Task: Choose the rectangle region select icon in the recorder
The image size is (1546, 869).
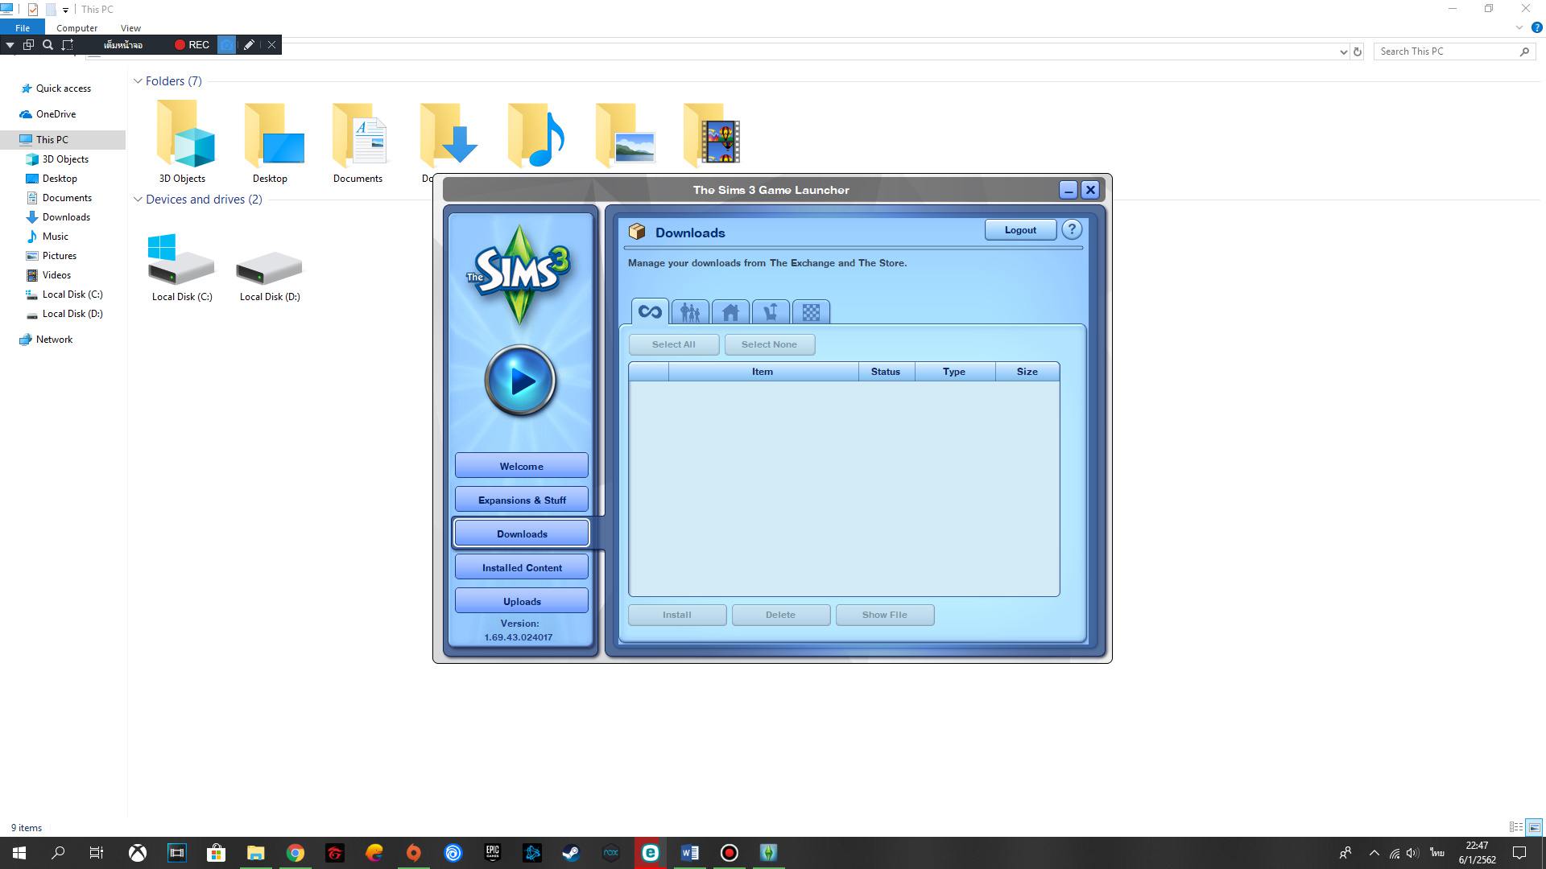Action: click(x=68, y=45)
